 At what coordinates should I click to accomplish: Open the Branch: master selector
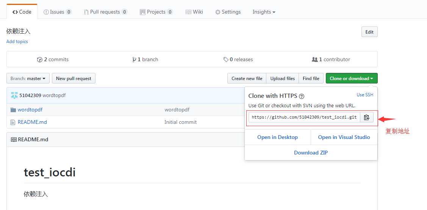click(x=28, y=79)
